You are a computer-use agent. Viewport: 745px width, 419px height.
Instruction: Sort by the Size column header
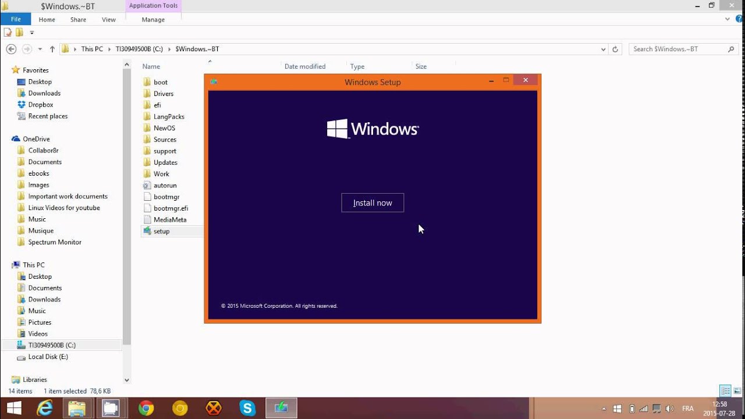coord(421,66)
